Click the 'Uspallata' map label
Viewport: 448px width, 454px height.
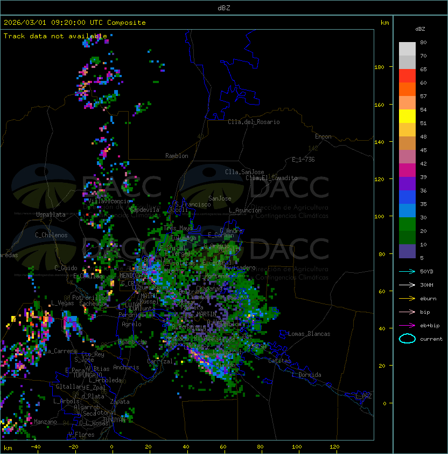click(x=51, y=215)
